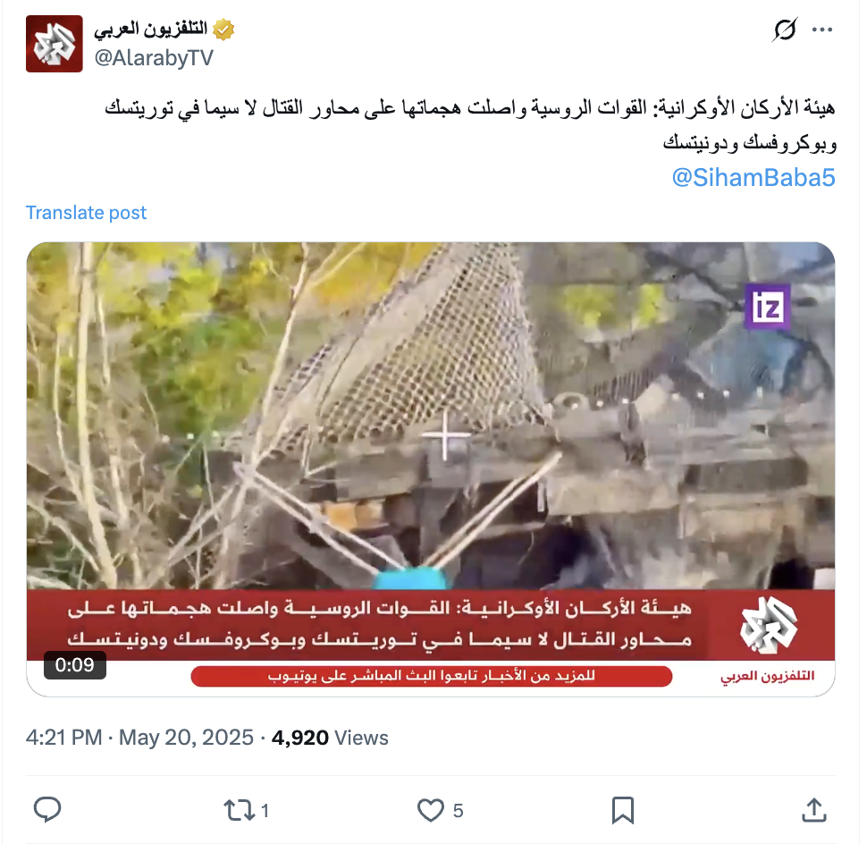This screenshot has height=844, width=867.
Task: Click the gold verified badge
Action: (x=223, y=30)
